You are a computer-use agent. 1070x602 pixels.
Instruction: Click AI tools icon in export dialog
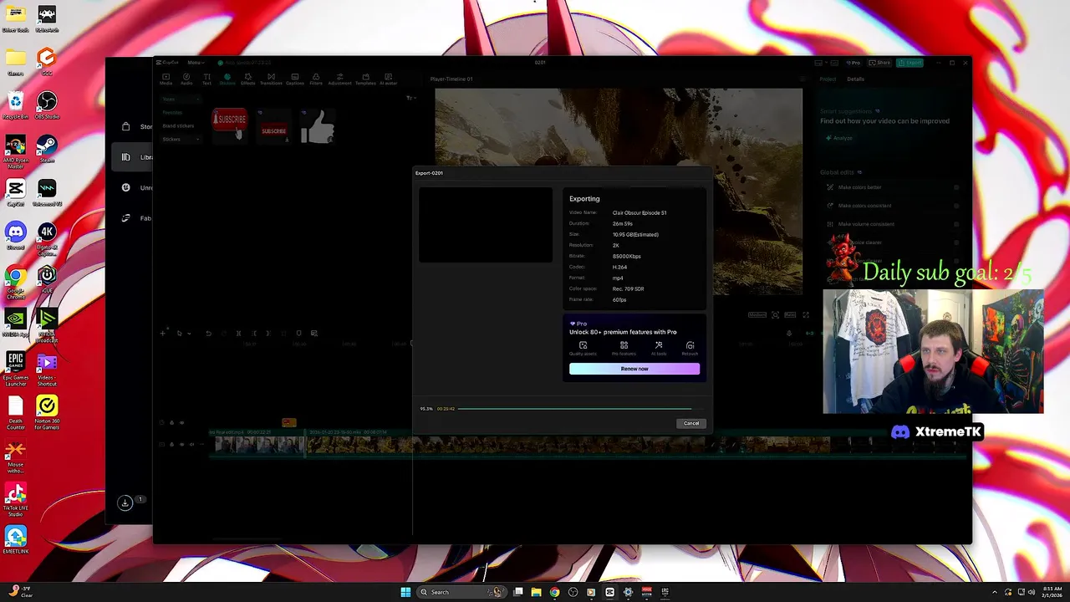pos(659,348)
